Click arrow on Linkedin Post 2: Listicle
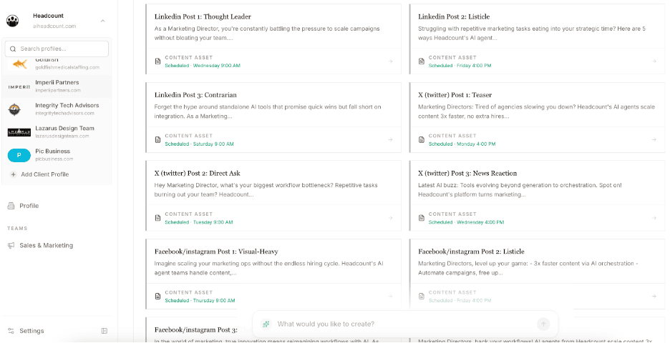670x343 pixels. click(x=654, y=61)
